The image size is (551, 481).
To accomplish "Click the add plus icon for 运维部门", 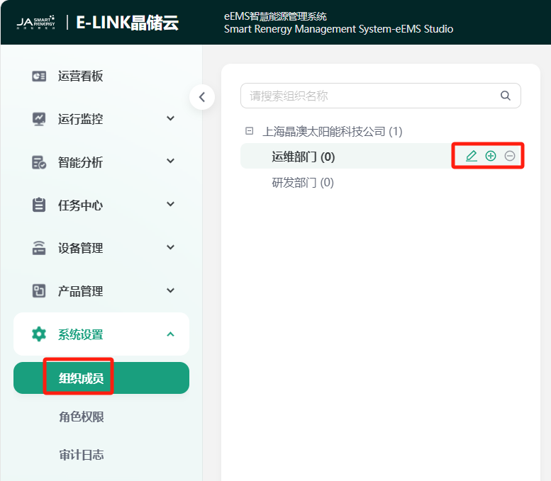I will pos(490,156).
